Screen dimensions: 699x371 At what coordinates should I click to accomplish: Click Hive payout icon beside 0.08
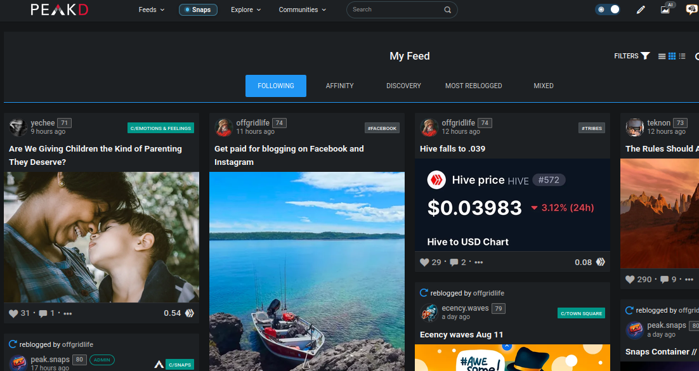tap(601, 262)
